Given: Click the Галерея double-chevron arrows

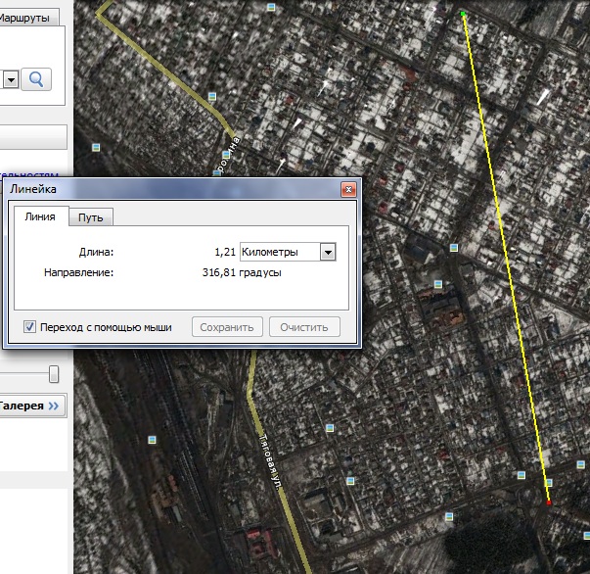Looking at the screenshot, I should click(x=54, y=406).
